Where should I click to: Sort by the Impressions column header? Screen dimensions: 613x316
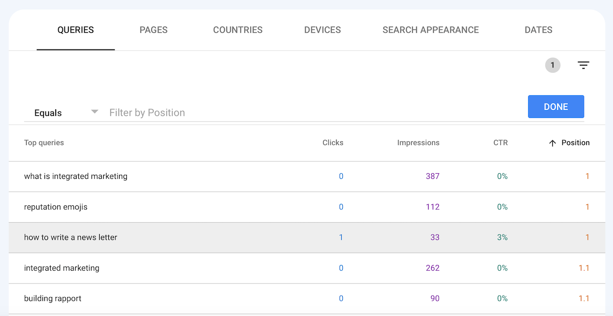(418, 143)
